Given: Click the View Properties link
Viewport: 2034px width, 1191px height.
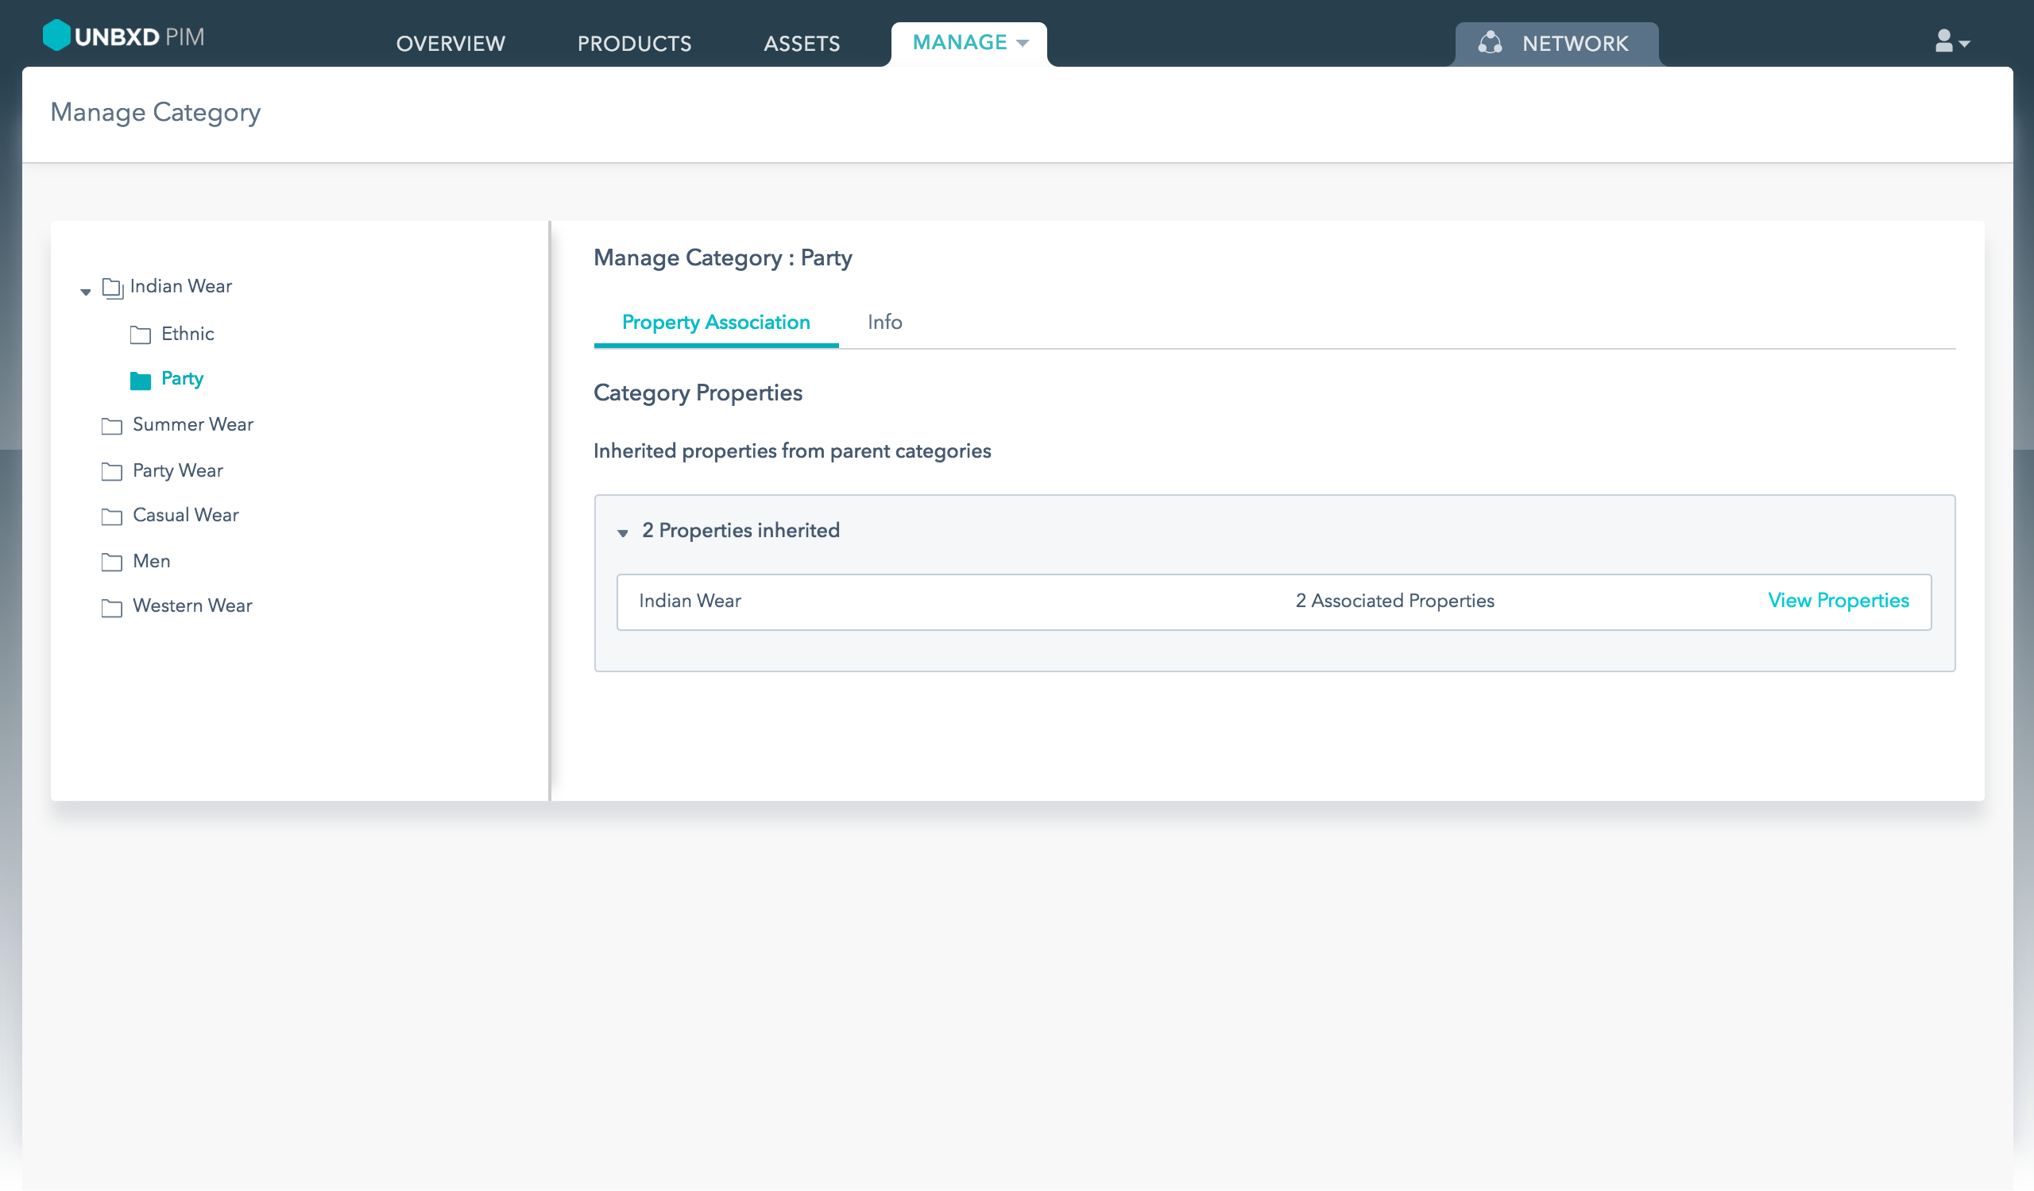Looking at the screenshot, I should tap(1838, 601).
